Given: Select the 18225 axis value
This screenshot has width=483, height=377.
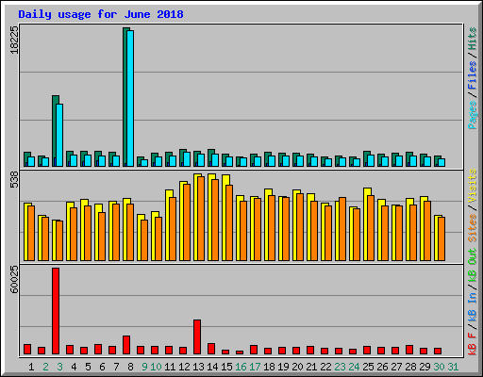Looking at the screenshot, I should click(14, 40).
